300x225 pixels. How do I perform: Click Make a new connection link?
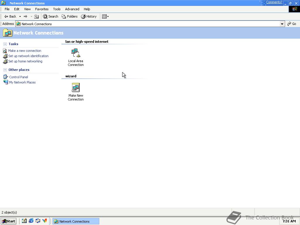[x=25, y=51]
